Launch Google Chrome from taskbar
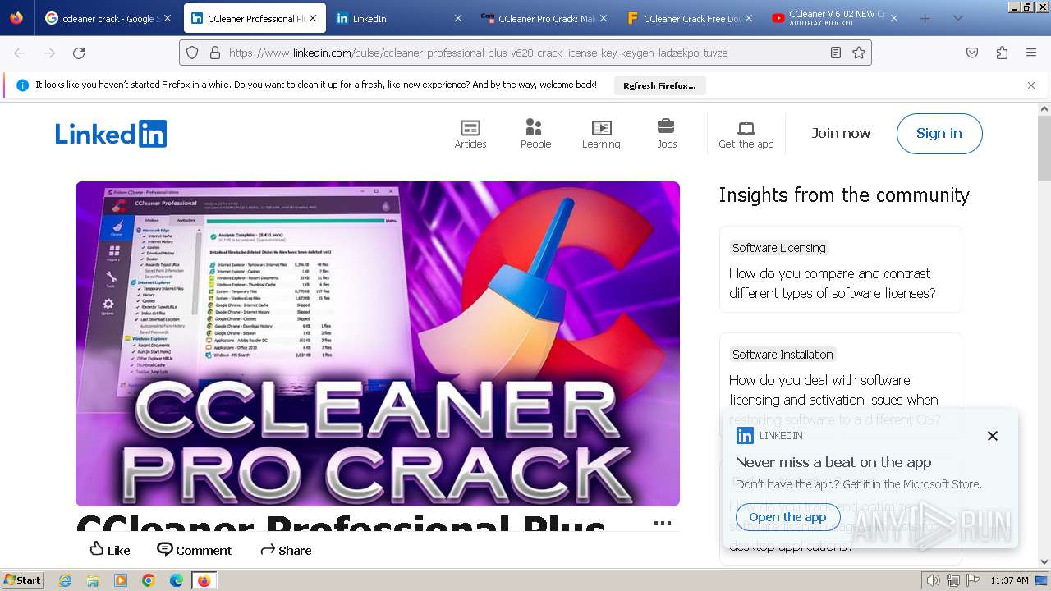Image resolution: width=1051 pixels, height=591 pixels. (149, 580)
